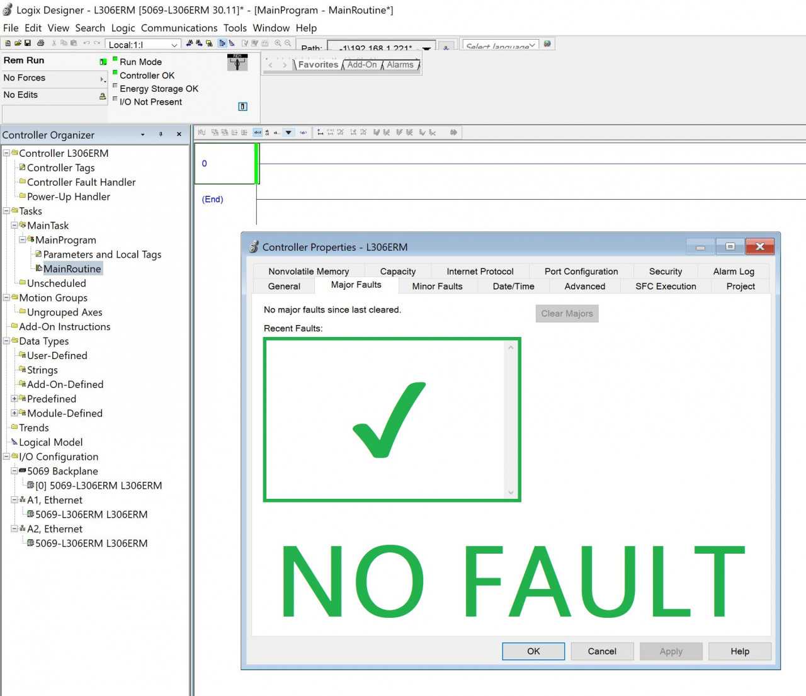
Task: Open the Communications menu
Action: (179, 28)
